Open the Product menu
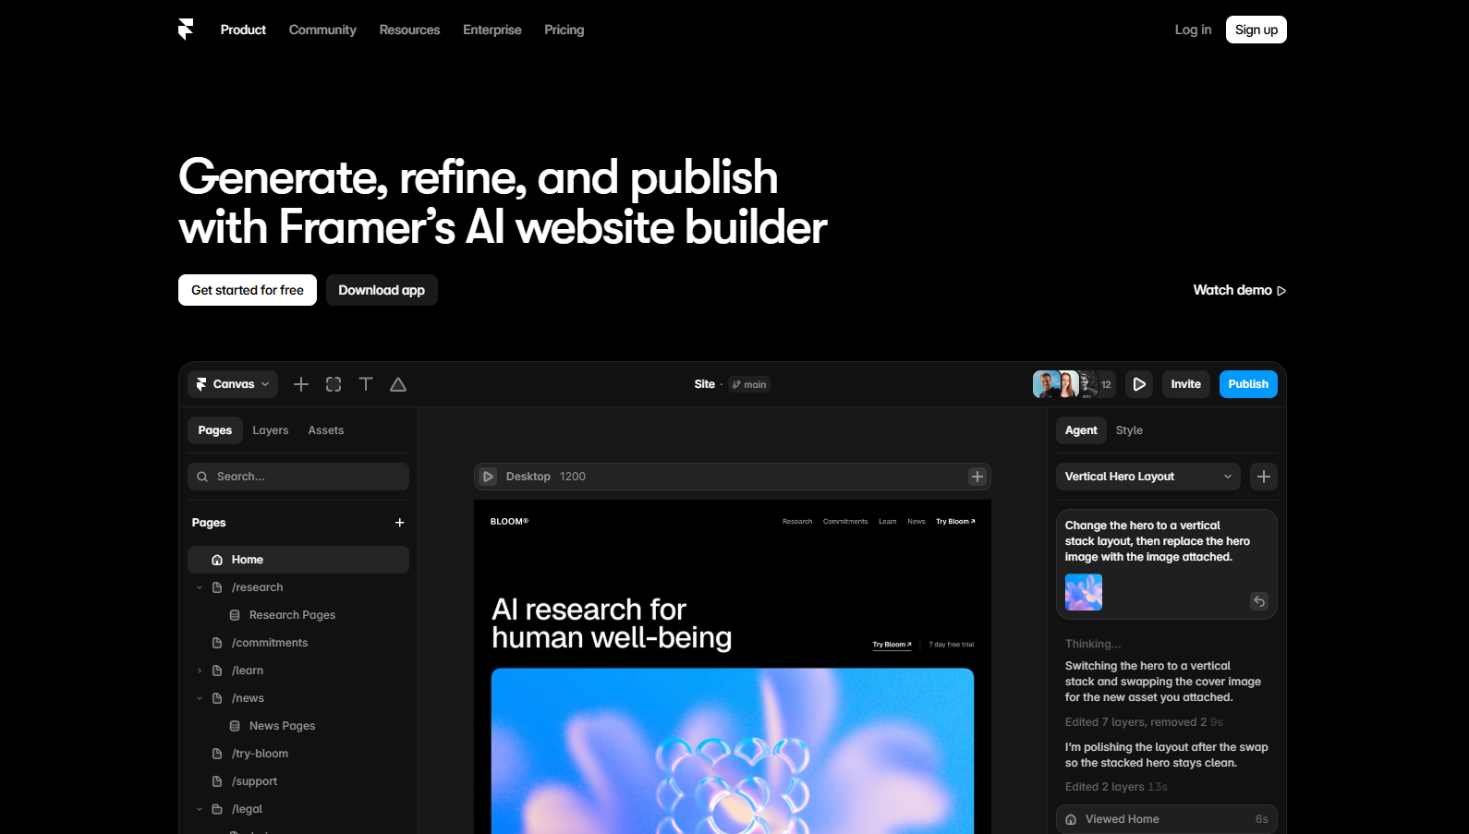This screenshot has width=1469, height=834. (243, 30)
